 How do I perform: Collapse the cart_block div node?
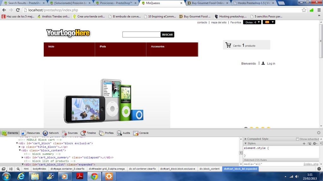click(x=17, y=143)
